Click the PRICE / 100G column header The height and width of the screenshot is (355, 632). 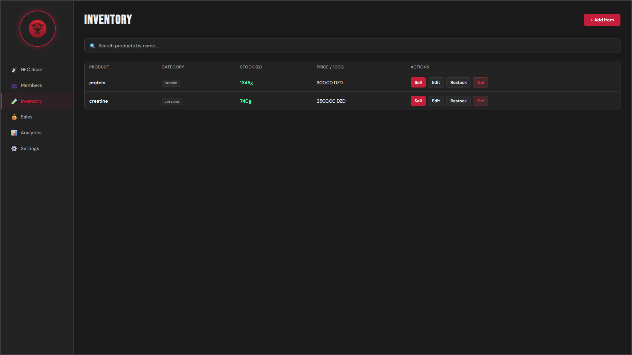330,67
